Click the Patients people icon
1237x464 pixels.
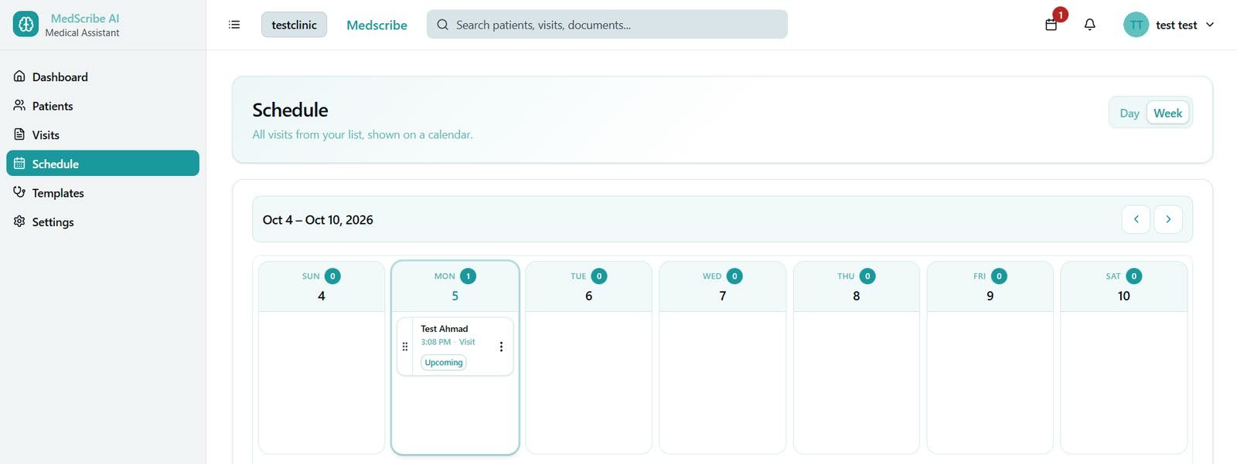19,106
